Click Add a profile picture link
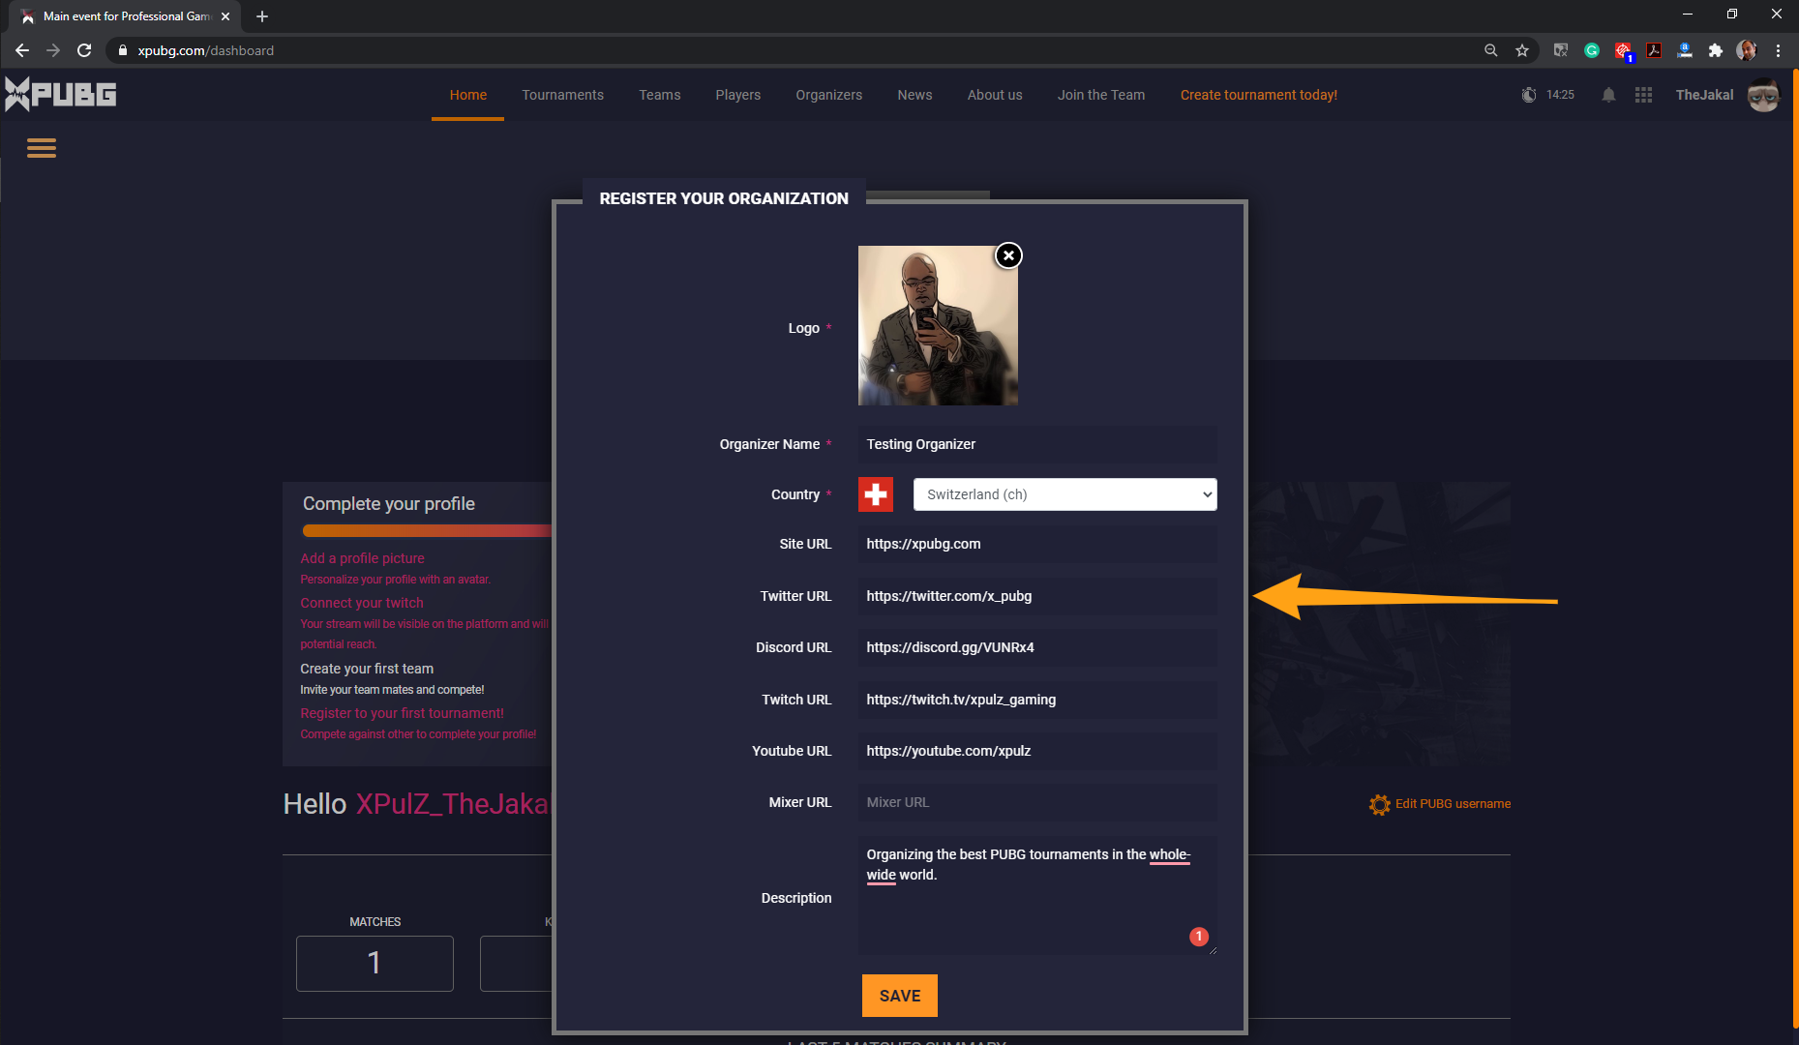Image resolution: width=1799 pixels, height=1045 pixels. point(362,558)
